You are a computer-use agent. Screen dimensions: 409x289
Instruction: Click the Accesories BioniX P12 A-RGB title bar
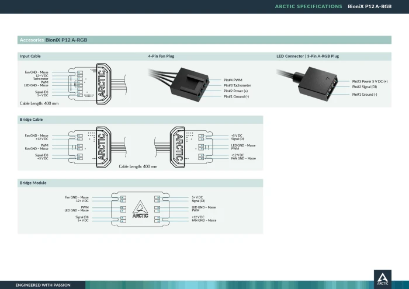(x=204, y=40)
